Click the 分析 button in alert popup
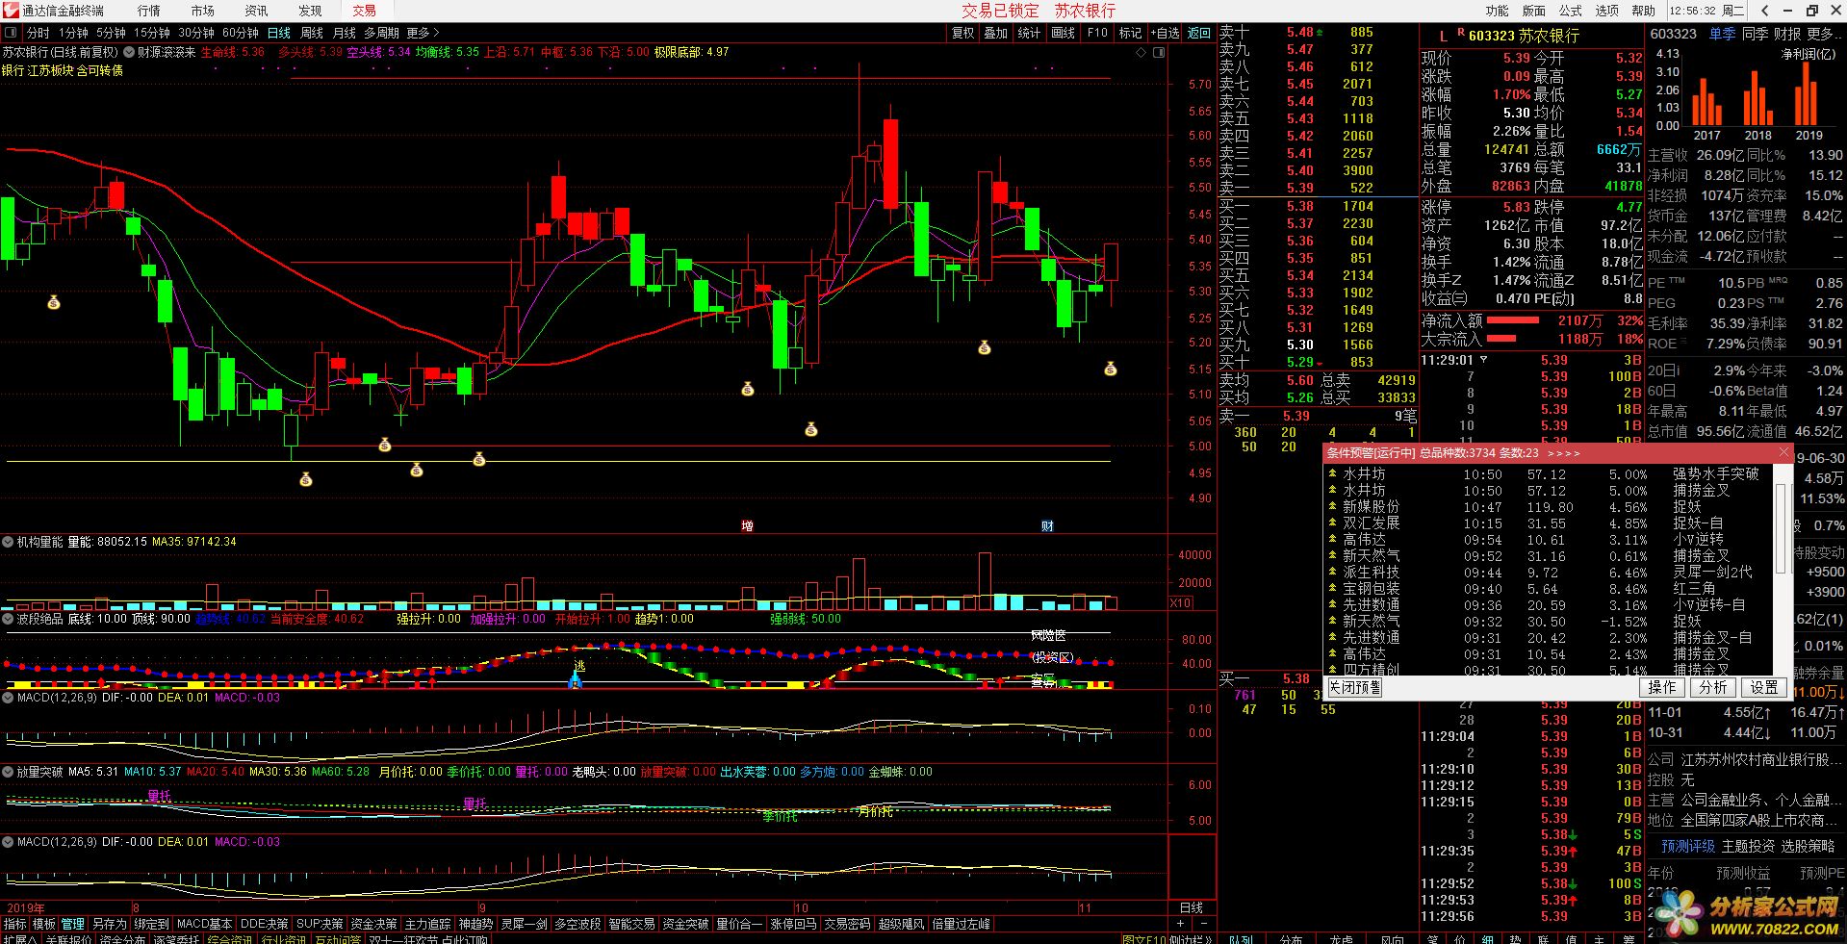Viewport: 1847px width, 944px height. tap(1712, 687)
